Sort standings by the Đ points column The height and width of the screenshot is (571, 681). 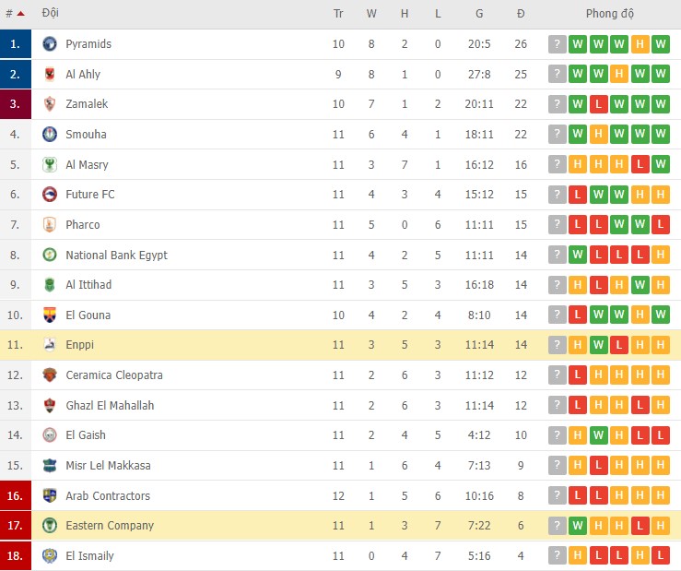[521, 14]
